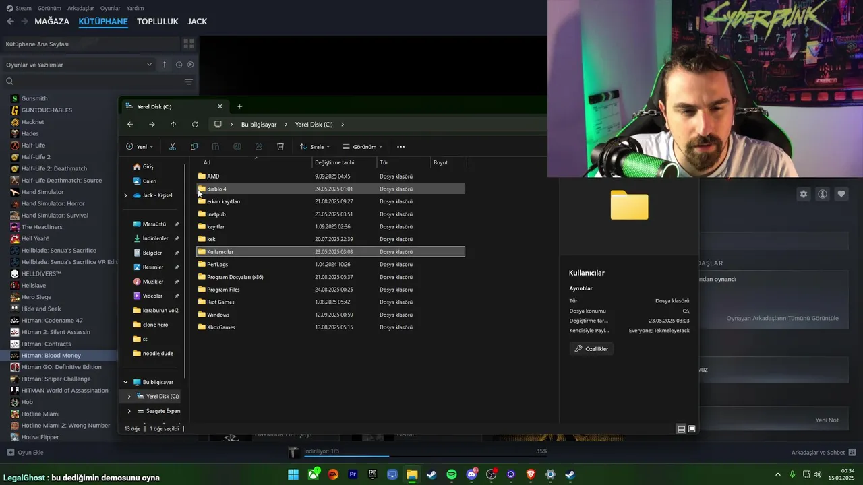863x485 pixels.
Task: Open Discord from the taskbar
Action: [x=471, y=474]
